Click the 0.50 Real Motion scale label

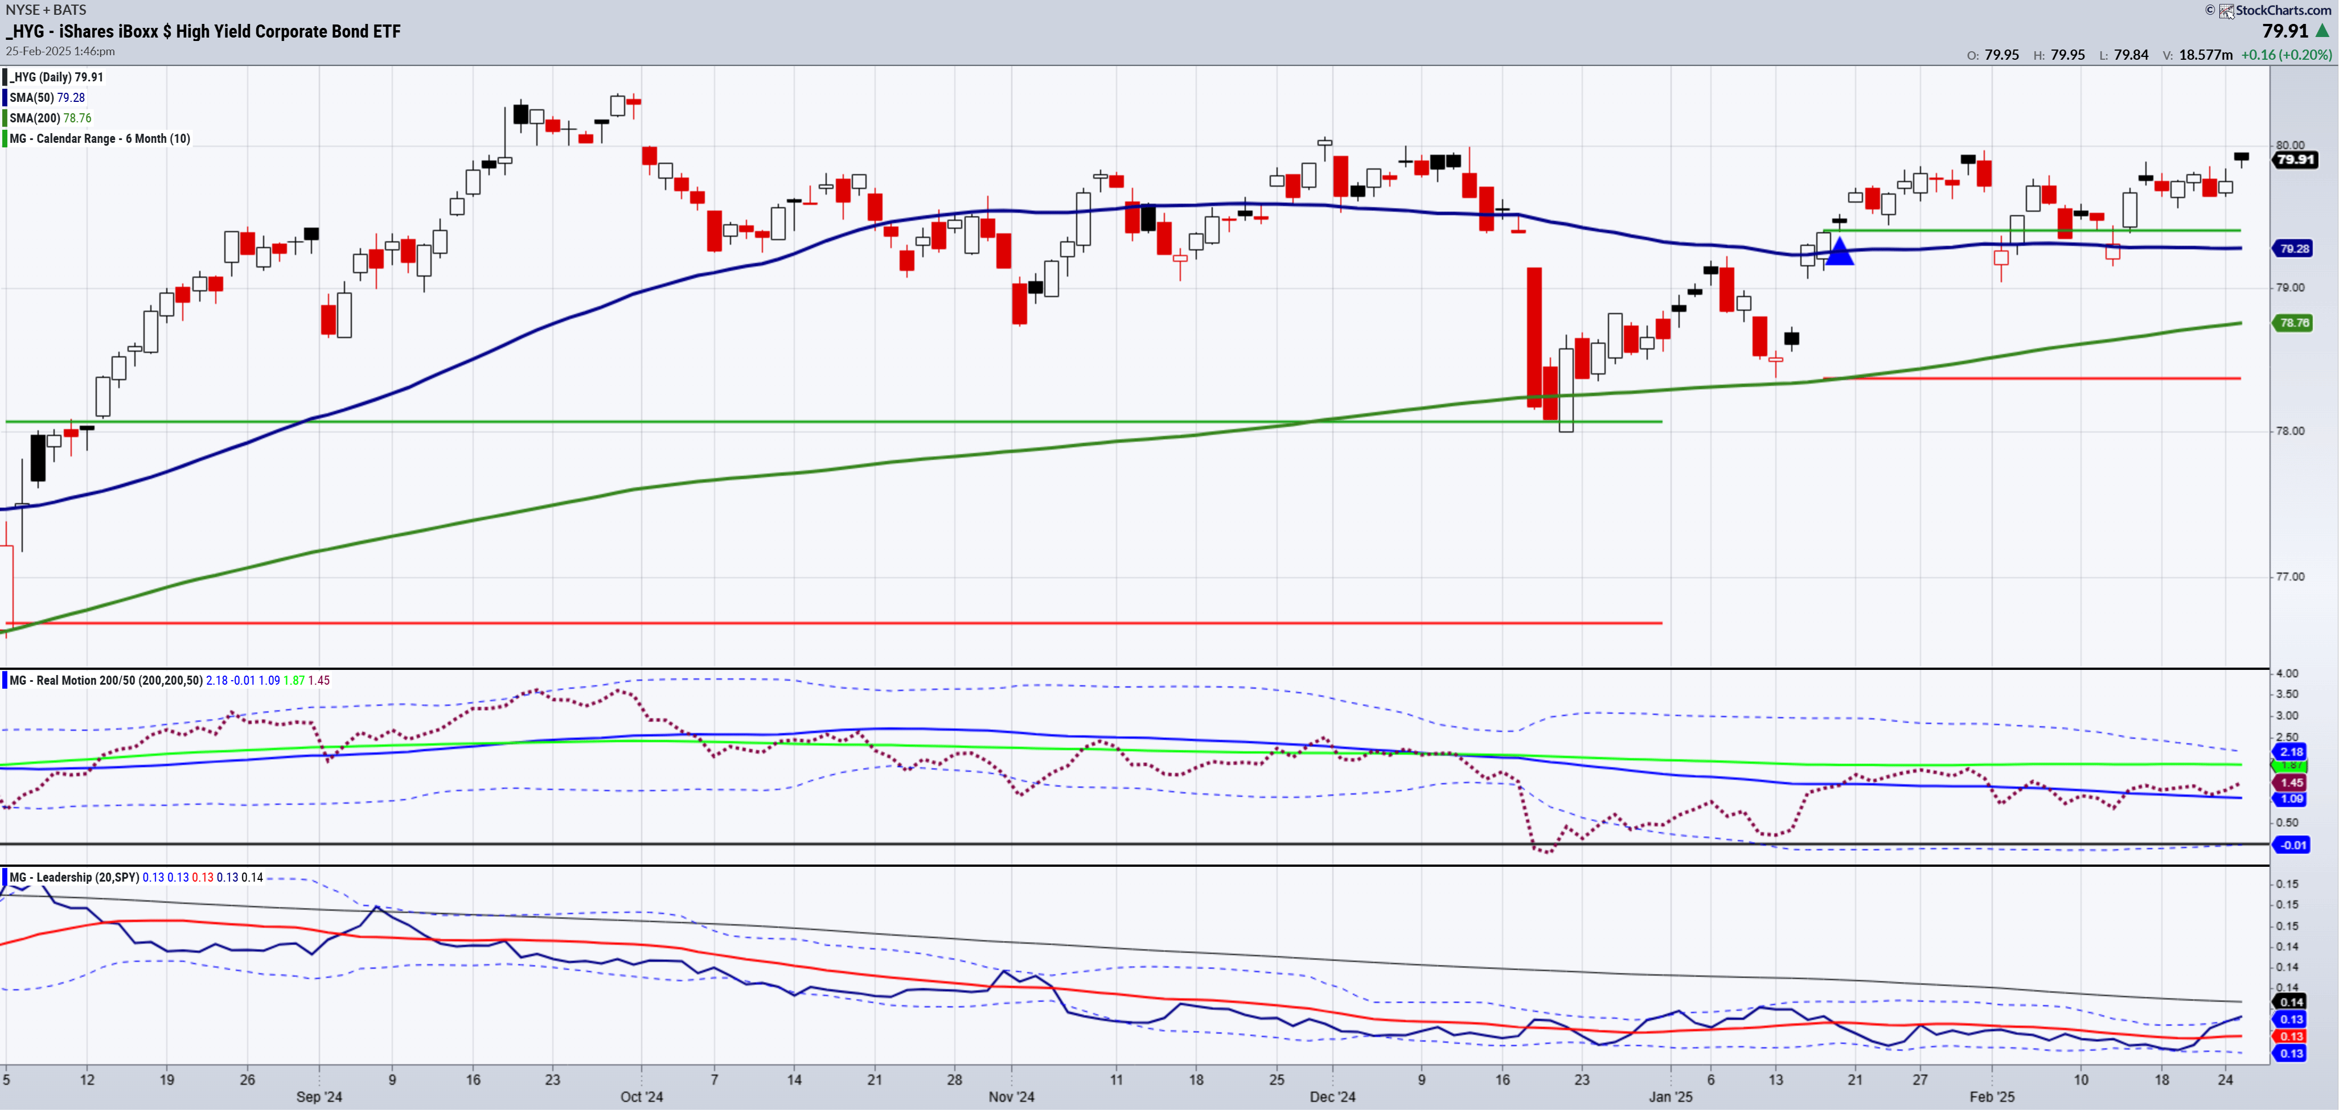[x=2287, y=823]
